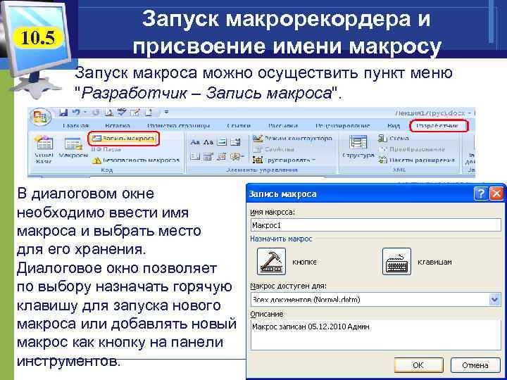This screenshot has width=507, height=380.
Task: Open Пакеты расширения in XML group
Action: pos(417,160)
